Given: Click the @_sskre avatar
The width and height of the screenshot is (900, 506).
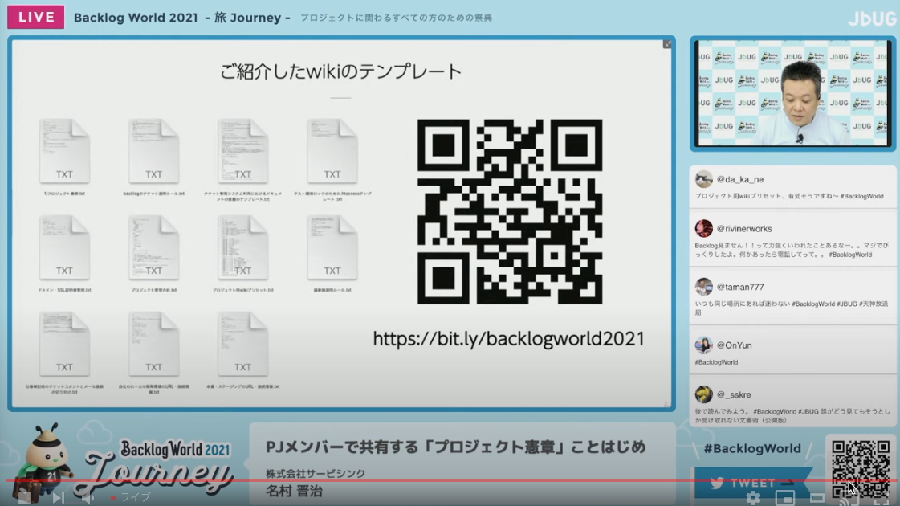Looking at the screenshot, I should tap(703, 394).
